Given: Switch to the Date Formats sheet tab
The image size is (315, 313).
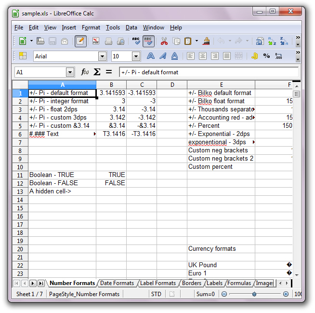Looking at the screenshot, I should pyautogui.click(x=117, y=283).
